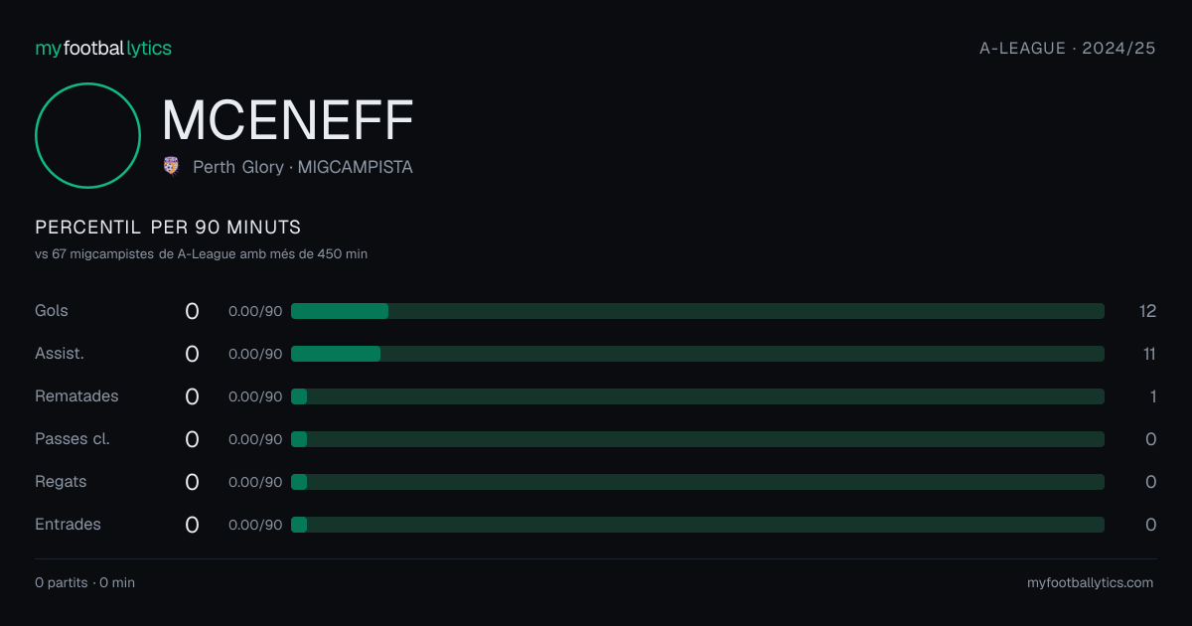Click the Gols percentile value 12

(1147, 311)
